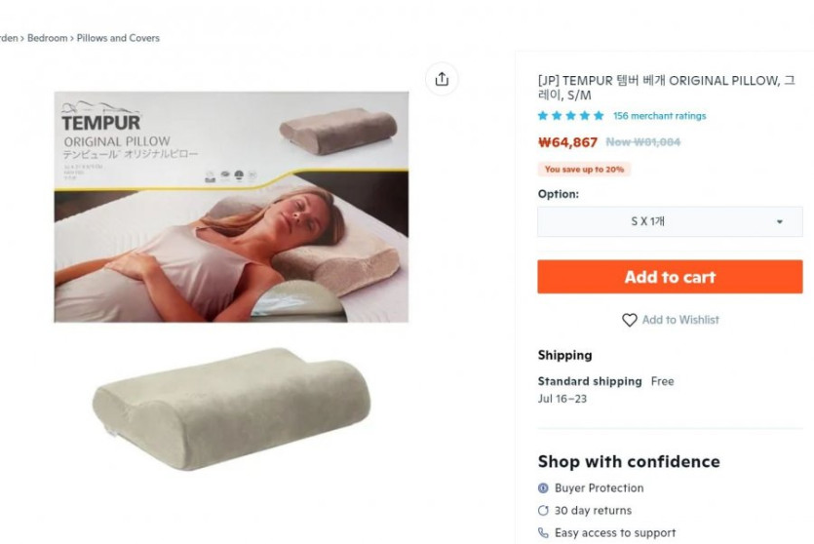
Task: Click the Buyer Protection text
Action: coord(600,488)
